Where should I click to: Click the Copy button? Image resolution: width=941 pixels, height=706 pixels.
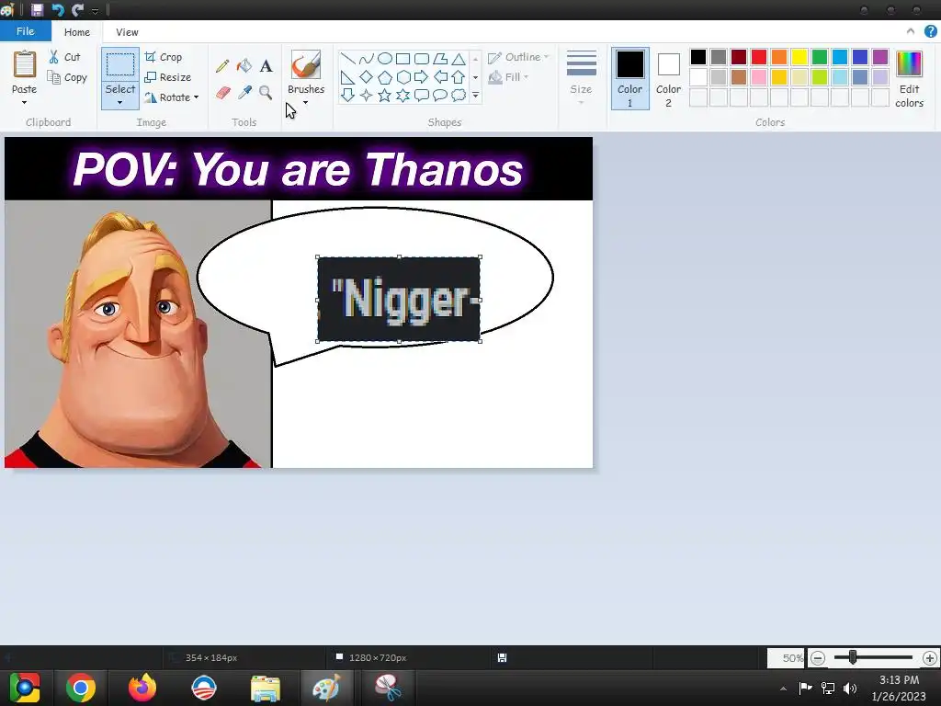tap(67, 77)
